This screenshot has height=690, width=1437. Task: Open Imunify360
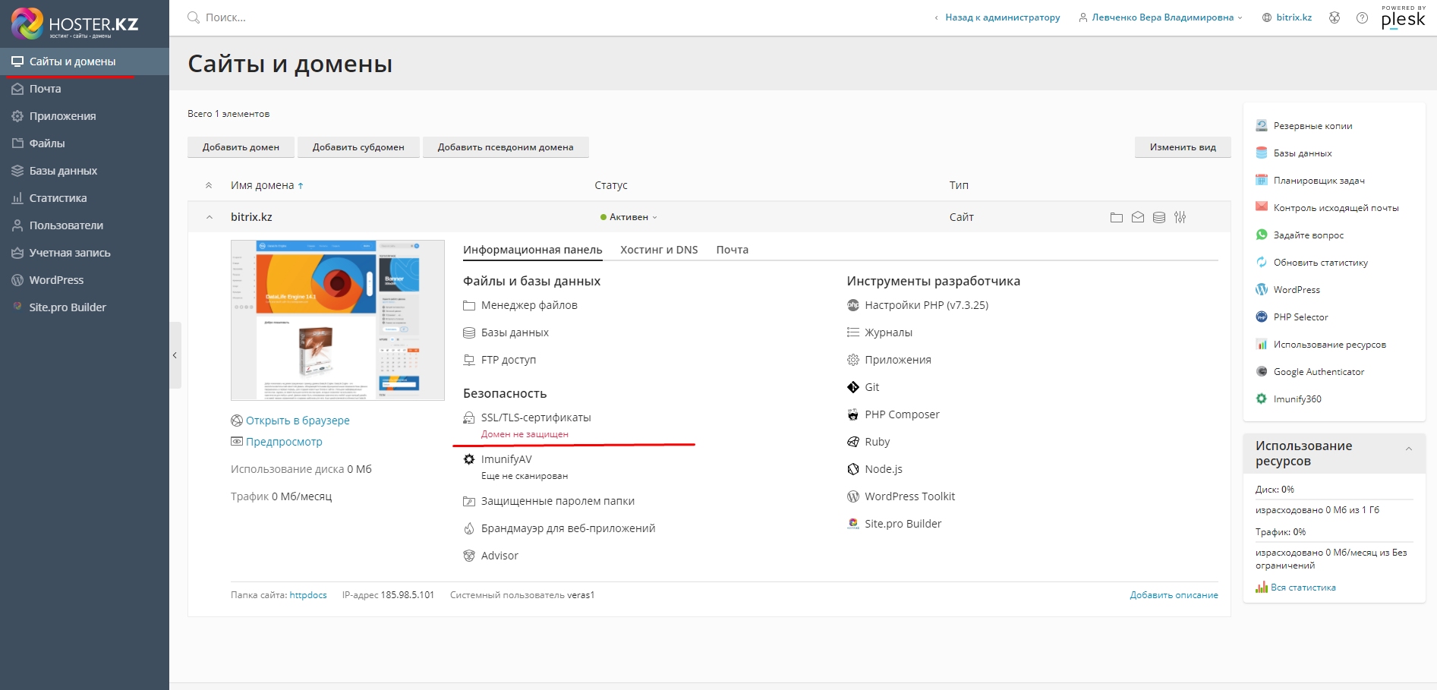point(1297,399)
